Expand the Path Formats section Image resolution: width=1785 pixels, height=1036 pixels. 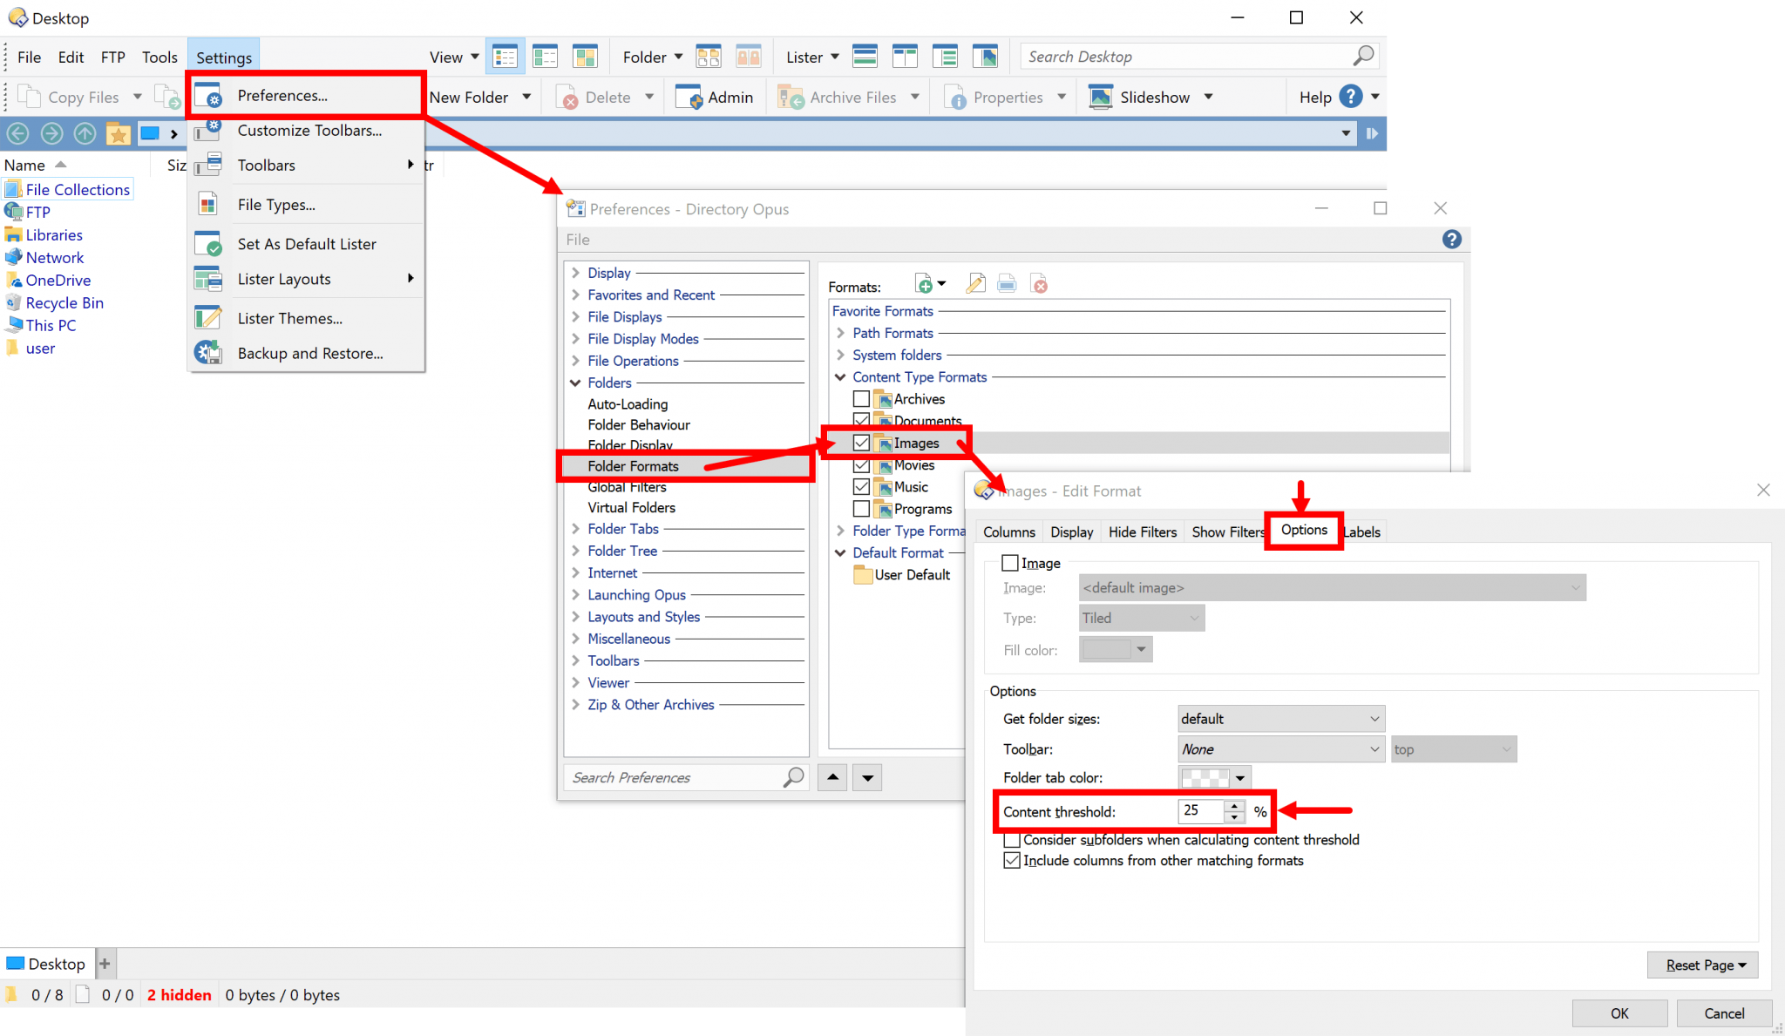click(839, 333)
